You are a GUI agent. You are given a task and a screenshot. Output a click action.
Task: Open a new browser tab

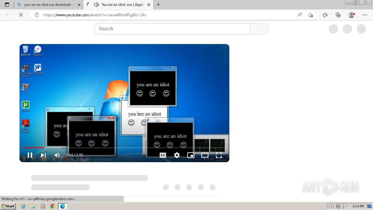(159, 5)
